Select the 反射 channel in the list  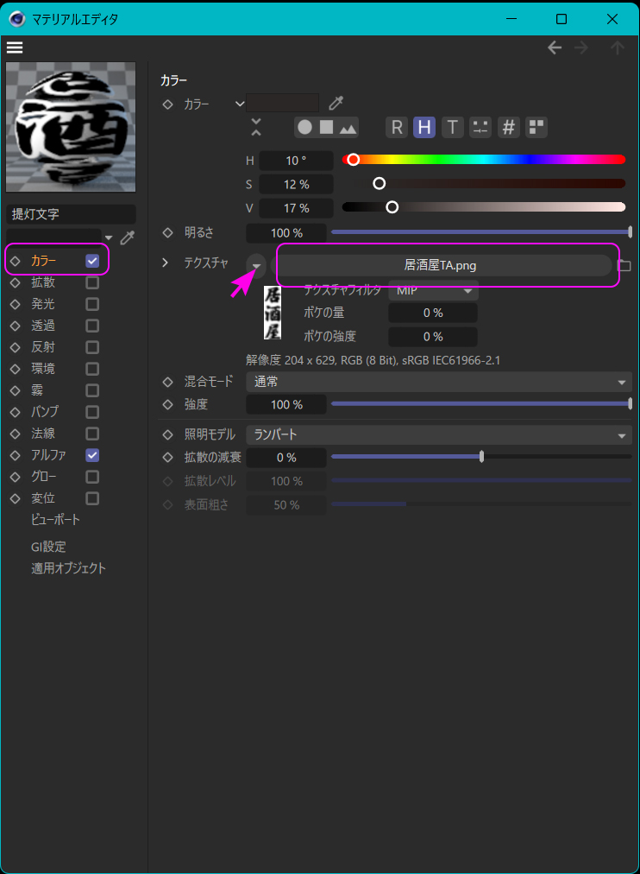tap(43, 347)
